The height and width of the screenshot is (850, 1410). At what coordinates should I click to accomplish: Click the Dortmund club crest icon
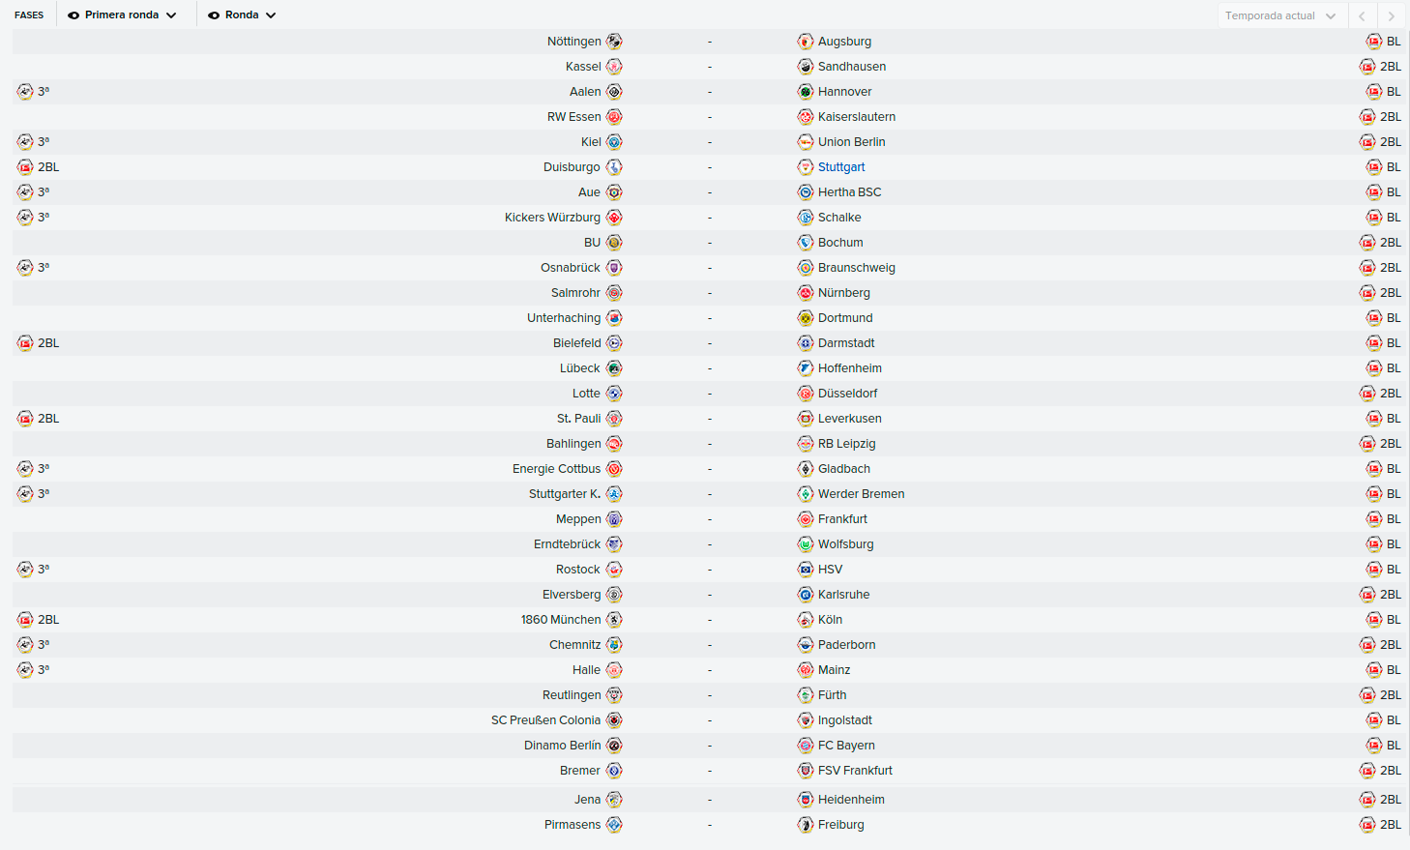(x=806, y=318)
